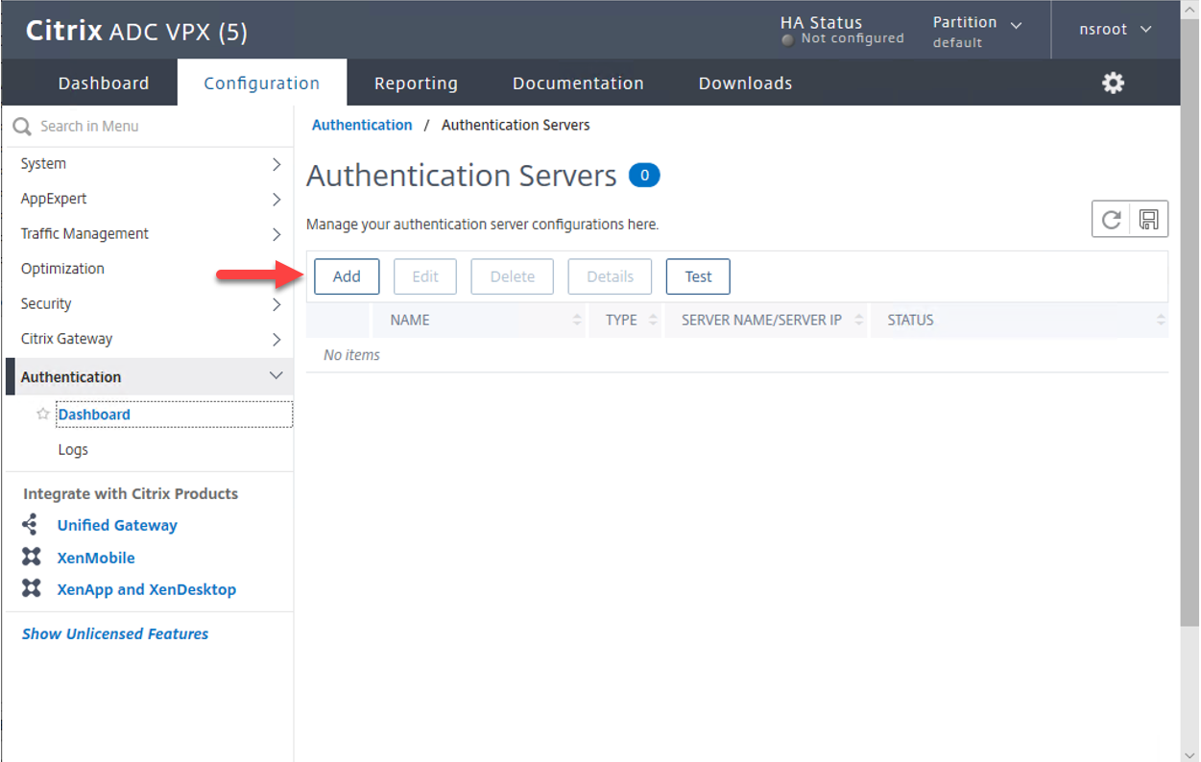The width and height of the screenshot is (1201, 762).
Task: Click the Edit button
Action: click(425, 276)
